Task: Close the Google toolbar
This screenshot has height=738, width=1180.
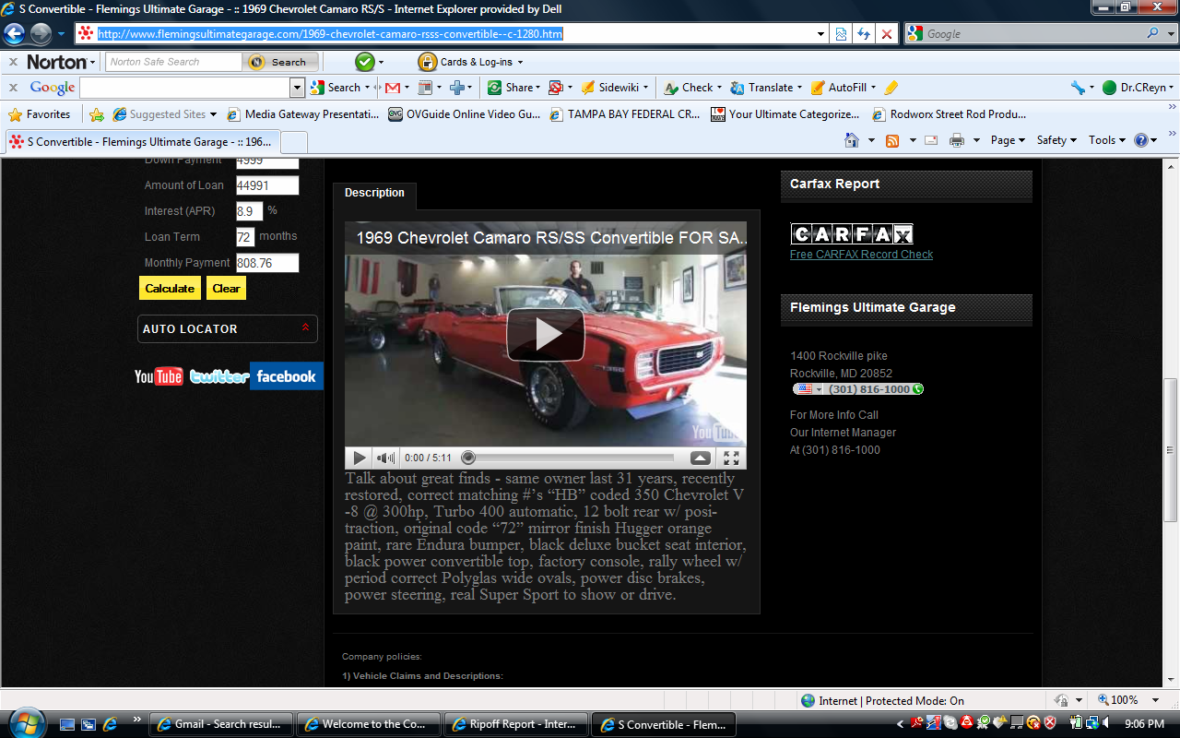Action: point(13,88)
